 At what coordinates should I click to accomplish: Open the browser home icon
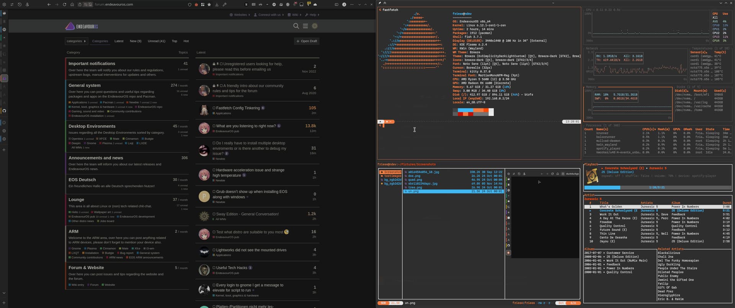point(72,5)
